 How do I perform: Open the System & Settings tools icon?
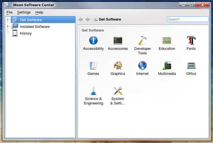click(118, 91)
